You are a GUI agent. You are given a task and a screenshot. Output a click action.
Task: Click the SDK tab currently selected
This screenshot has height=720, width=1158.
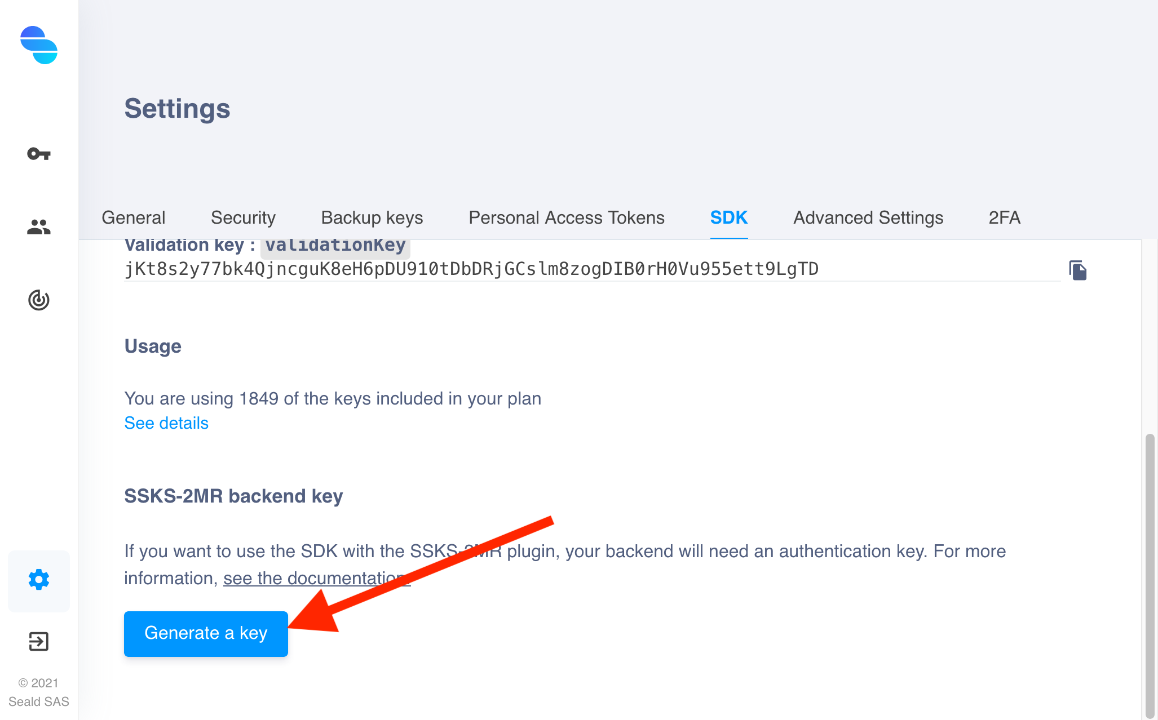click(x=729, y=218)
